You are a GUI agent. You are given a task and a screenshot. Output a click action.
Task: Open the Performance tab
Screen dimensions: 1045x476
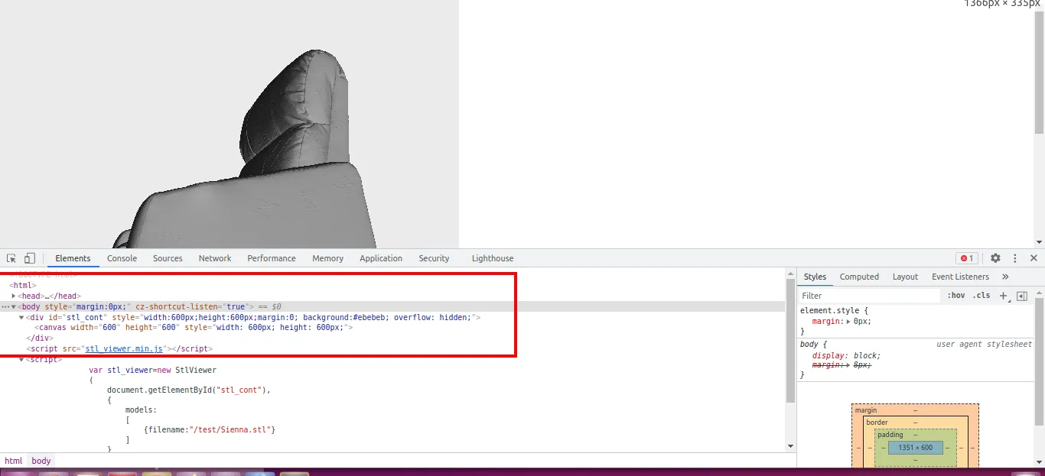tap(272, 258)
